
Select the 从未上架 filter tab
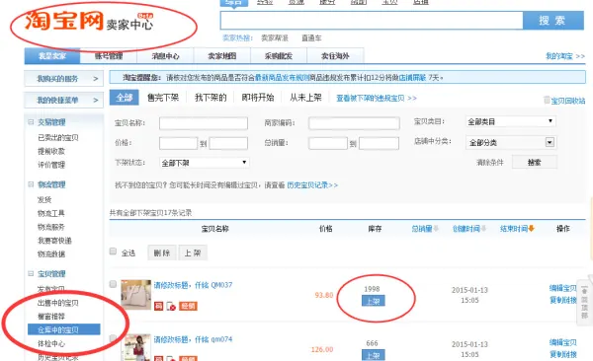point(305,98)
